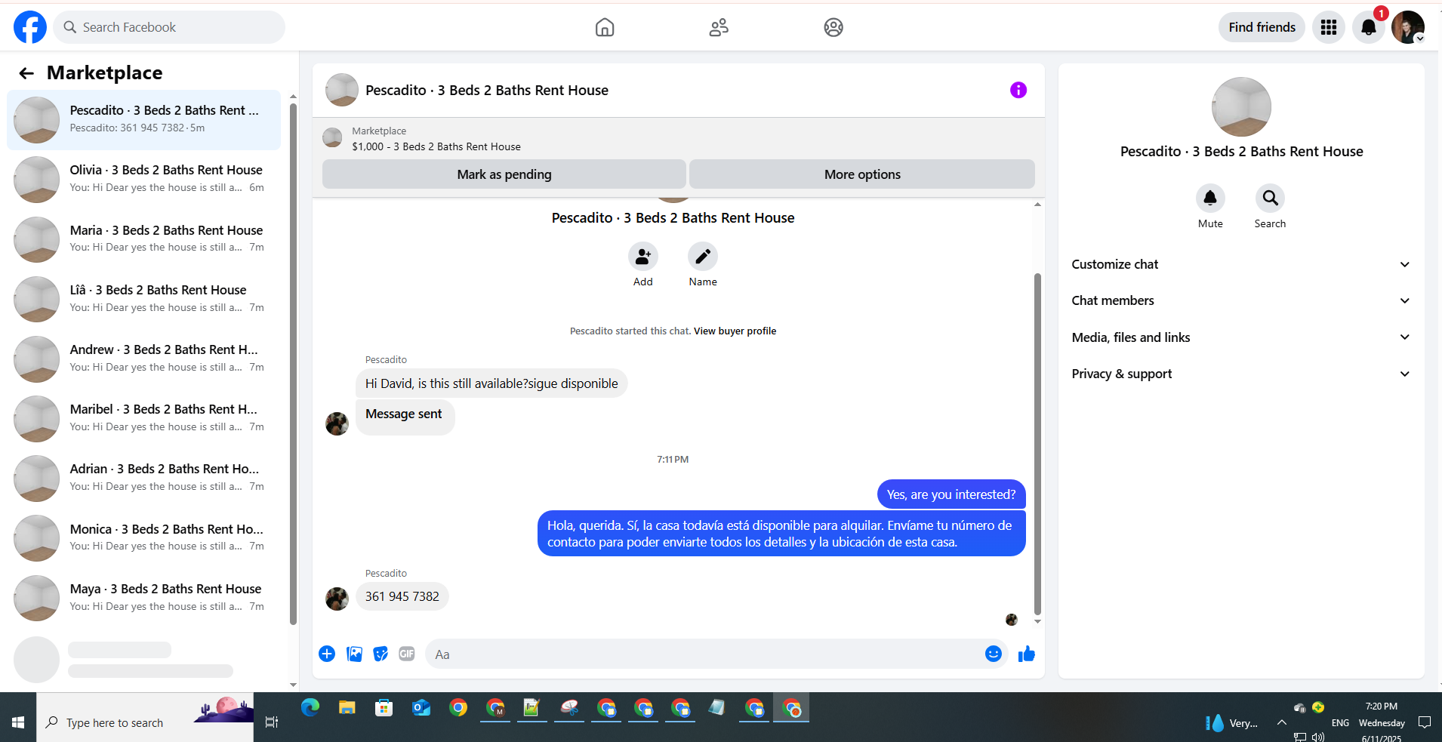Screen dimensions: 1442x742
Task: Open the purple conversation info icon
Action: pyautogui.click(x=1018, y=90)
